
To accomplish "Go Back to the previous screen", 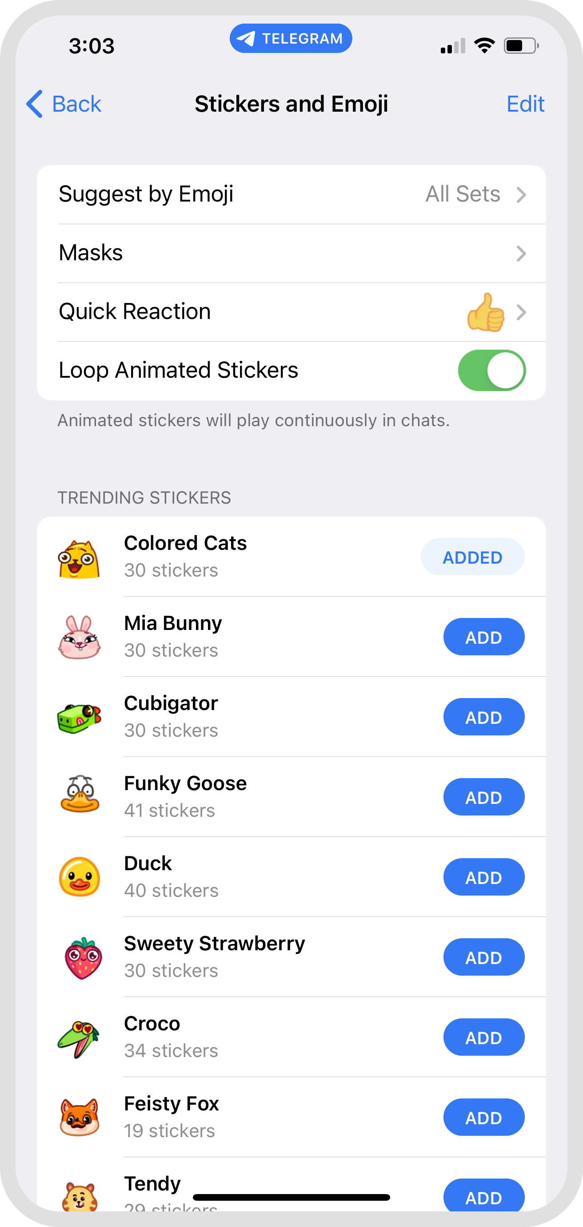I will click(64, 104).
